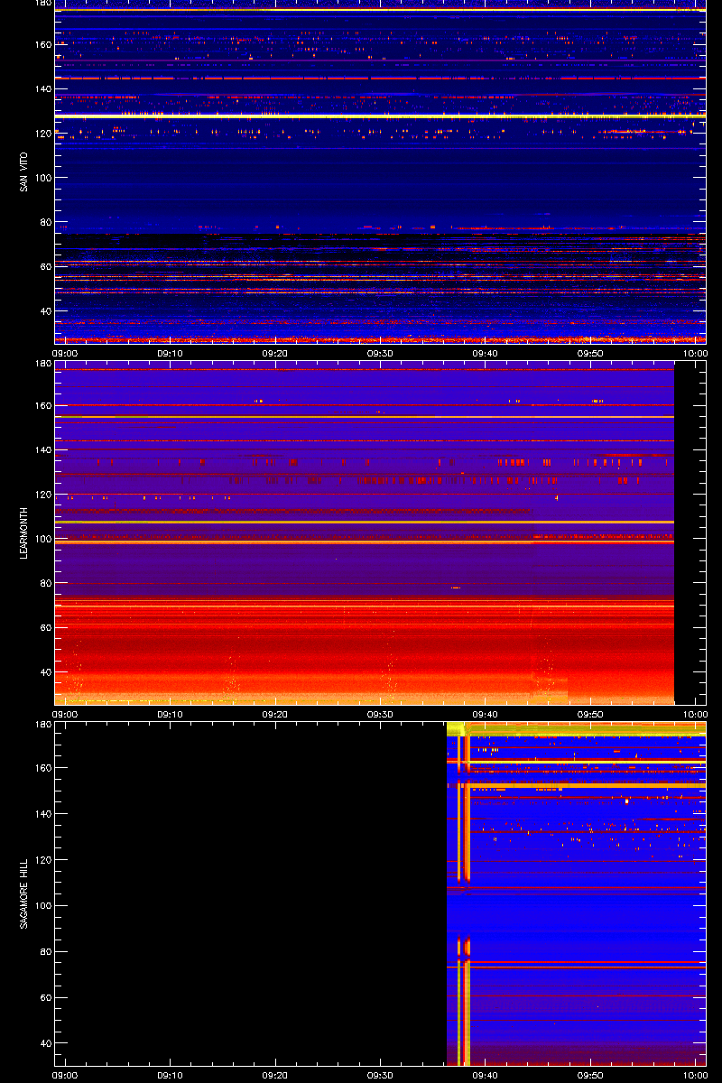Click 09:50 on San Vito time axis
The width and height of the screenshot is (722, 1083).
coord(590,354)
